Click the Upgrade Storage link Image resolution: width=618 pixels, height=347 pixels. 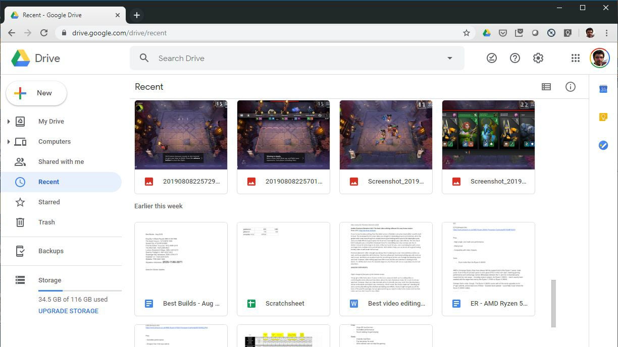(68, 311)
